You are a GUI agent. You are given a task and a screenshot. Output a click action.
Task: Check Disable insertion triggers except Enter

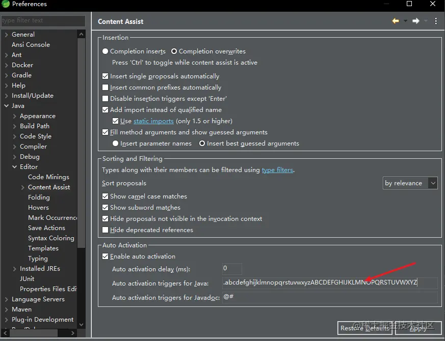(x=106, y=99)
